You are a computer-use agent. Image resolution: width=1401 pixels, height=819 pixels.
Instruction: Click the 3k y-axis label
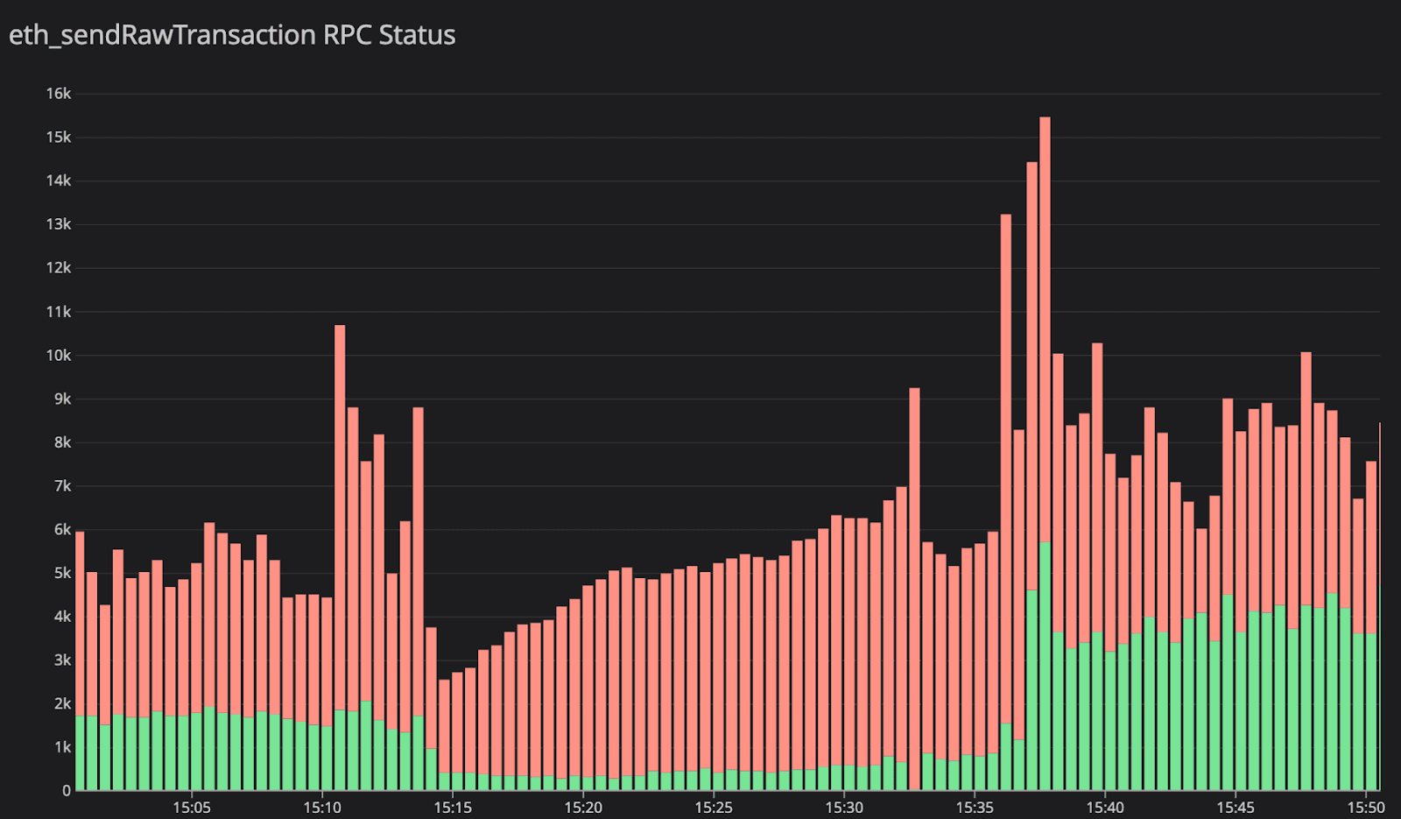pos(63,660)
